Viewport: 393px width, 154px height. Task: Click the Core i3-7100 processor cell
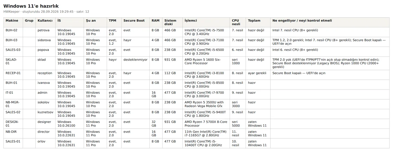(206, 42)
